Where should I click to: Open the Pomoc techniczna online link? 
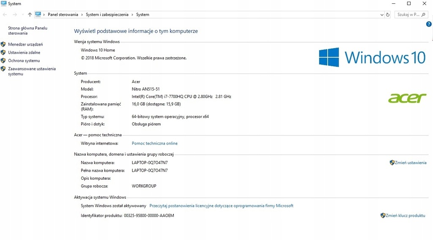coord(155,143)
